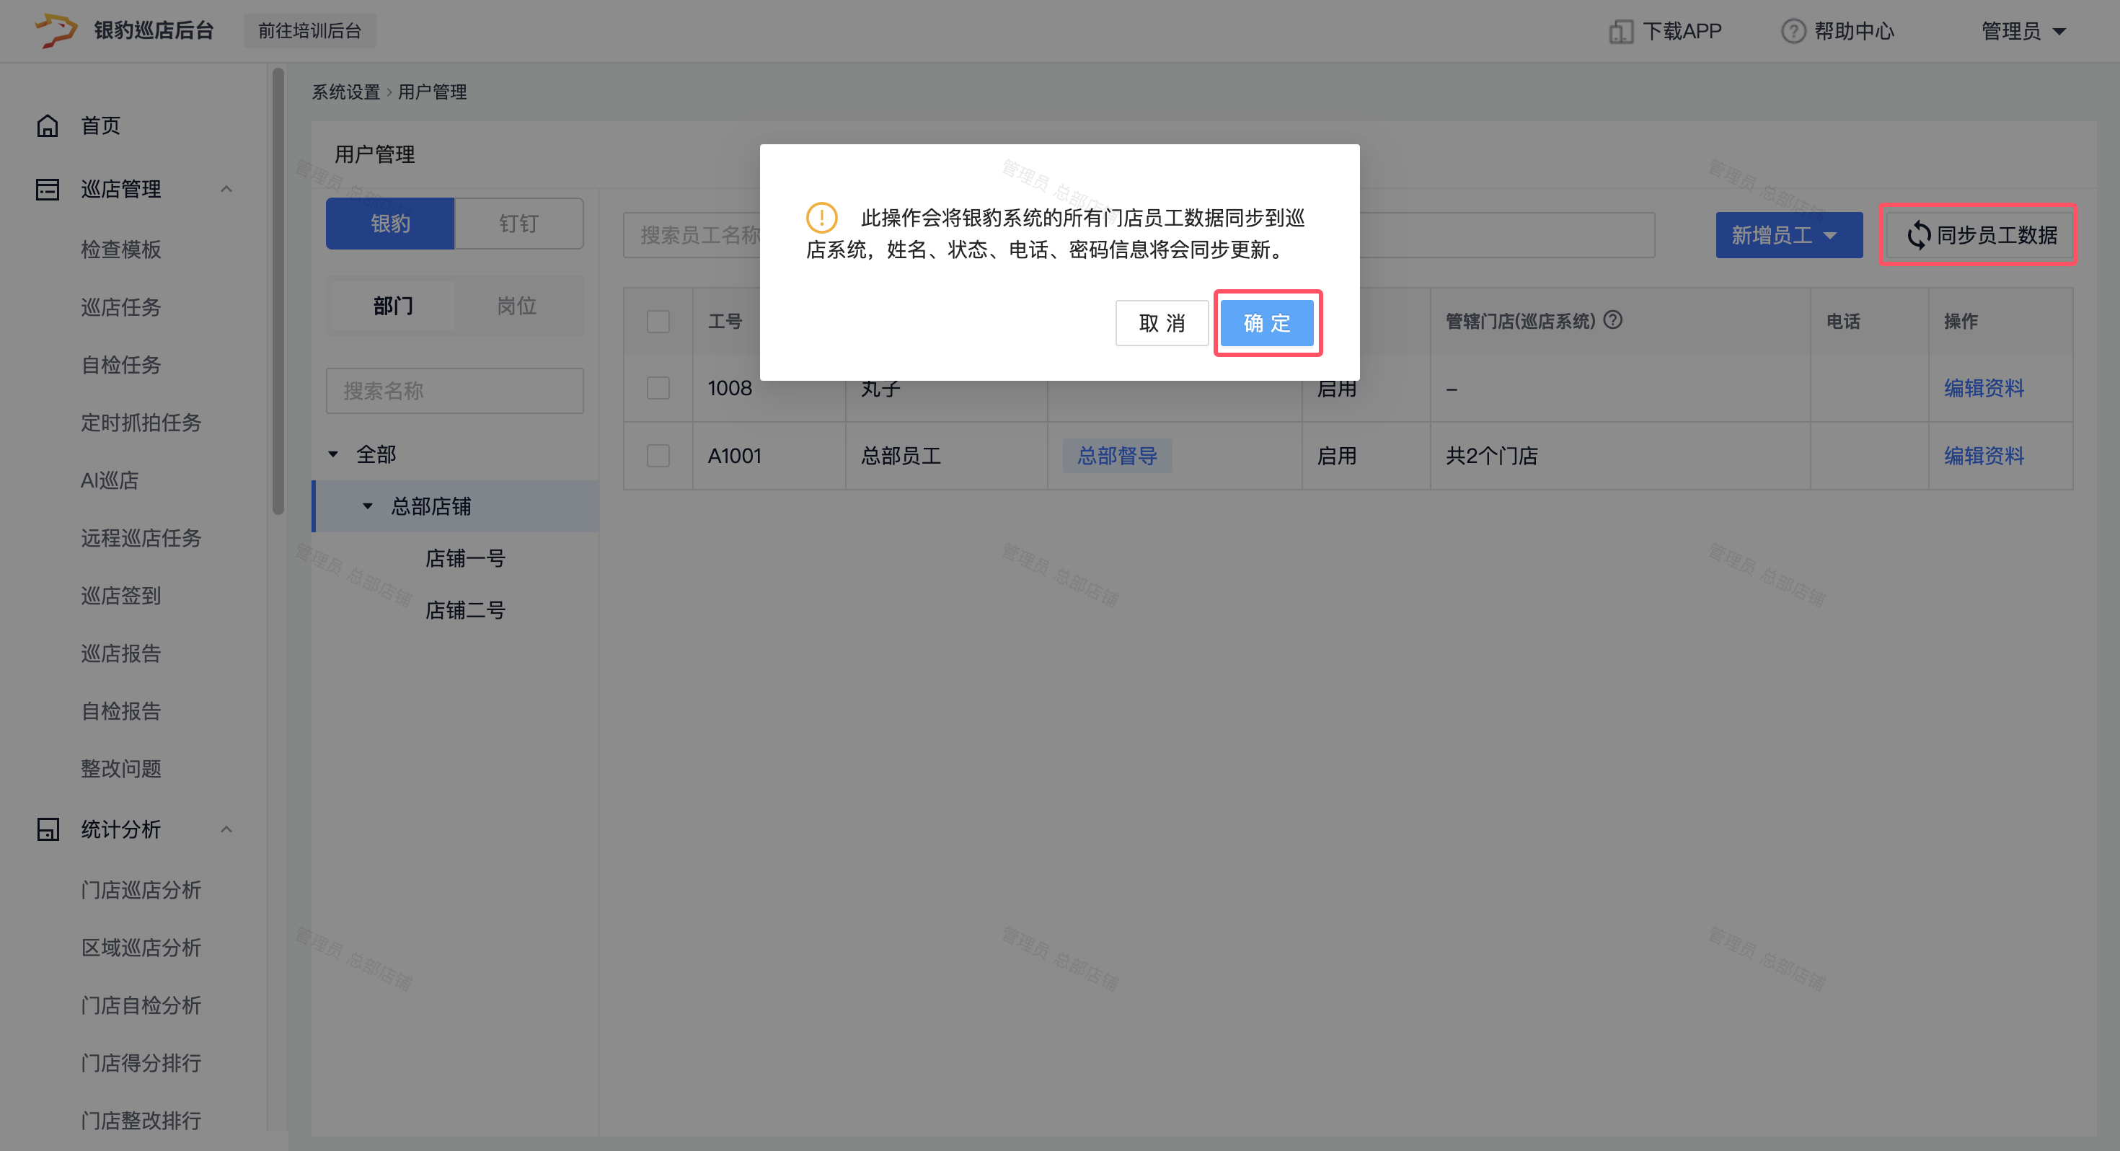Toggle the select-all checkbox in table header
2120x1151 pixels.
[658, 321]
